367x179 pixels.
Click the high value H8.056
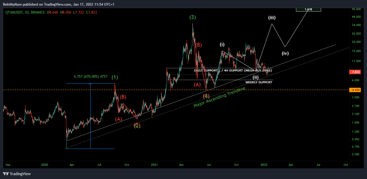tap(66, 12)
